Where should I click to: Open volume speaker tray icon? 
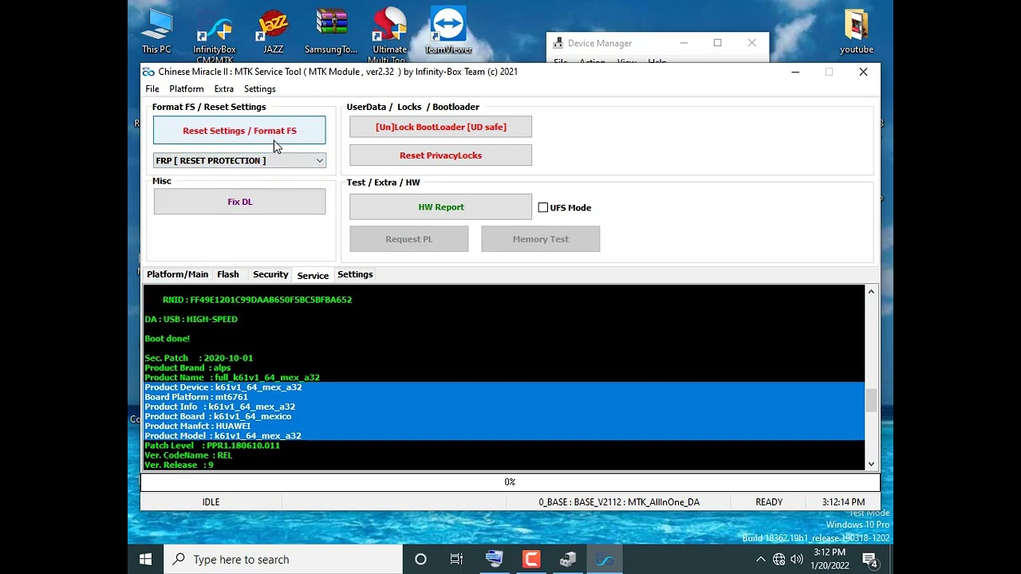[x=796, y=560]
